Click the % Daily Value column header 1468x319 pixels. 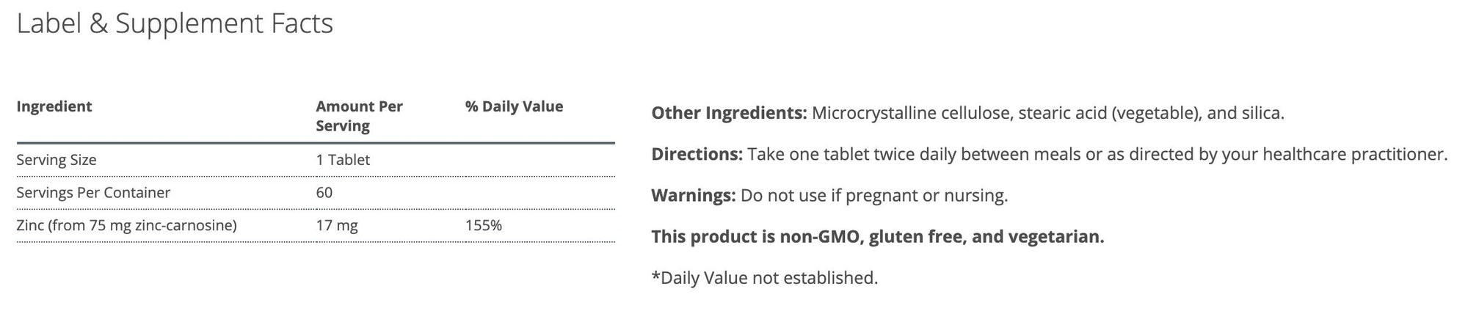click(514, 106)
